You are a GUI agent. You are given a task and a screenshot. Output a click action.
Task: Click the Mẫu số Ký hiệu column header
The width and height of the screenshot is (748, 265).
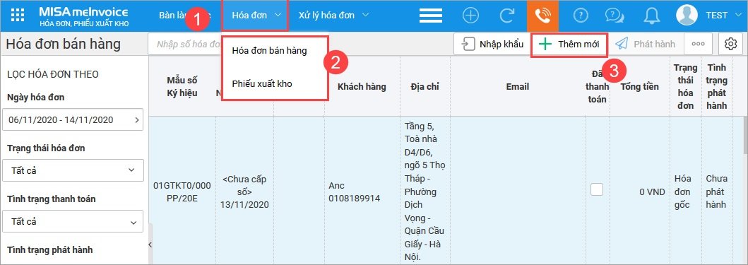[182, 86]
